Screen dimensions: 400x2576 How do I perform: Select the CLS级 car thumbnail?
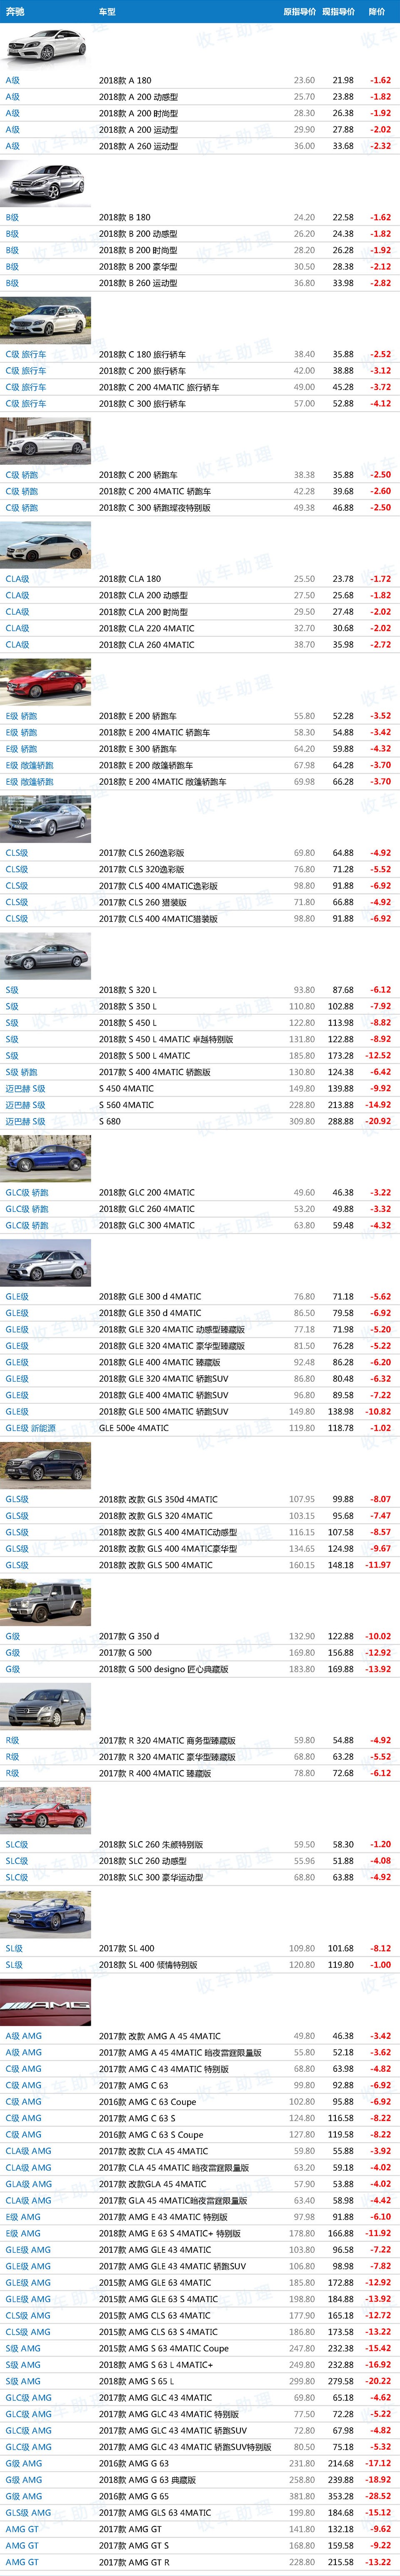click(45, 820)
